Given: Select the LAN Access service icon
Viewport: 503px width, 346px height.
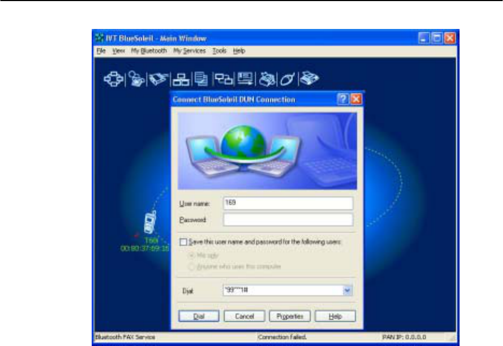Looking at the screenshot, I should tap(181, 79).
